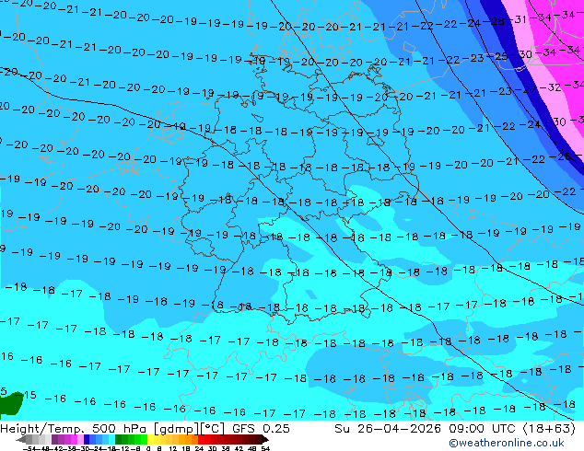The height and width of the screenshot is (451, 584).
Task: Click the "Su 26-04-2026 09:00 UTC" timestamp
Action: click(x=426, y=428)
